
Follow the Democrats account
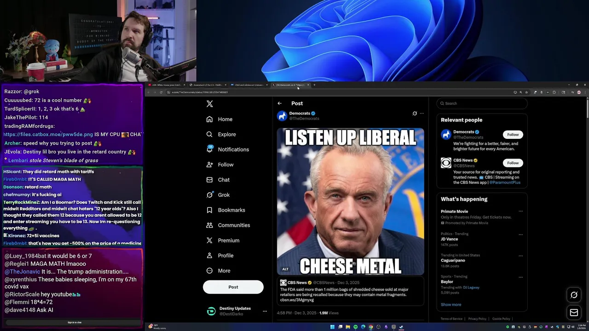pos(513,135)
